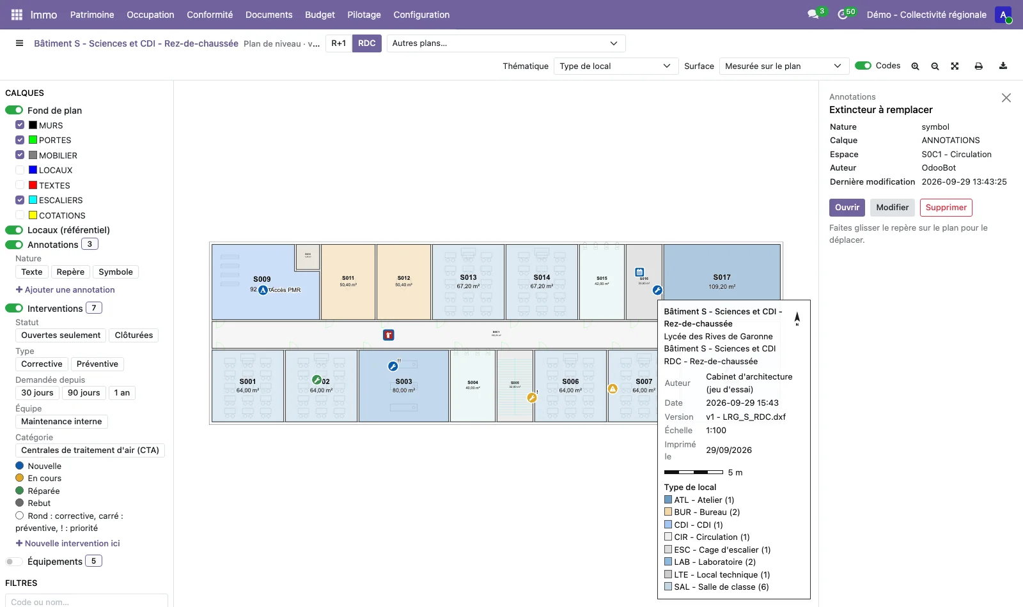This screenshot has height=607, width=1023.
Task: Open the activities clock icon
Action: pos(843,14)
